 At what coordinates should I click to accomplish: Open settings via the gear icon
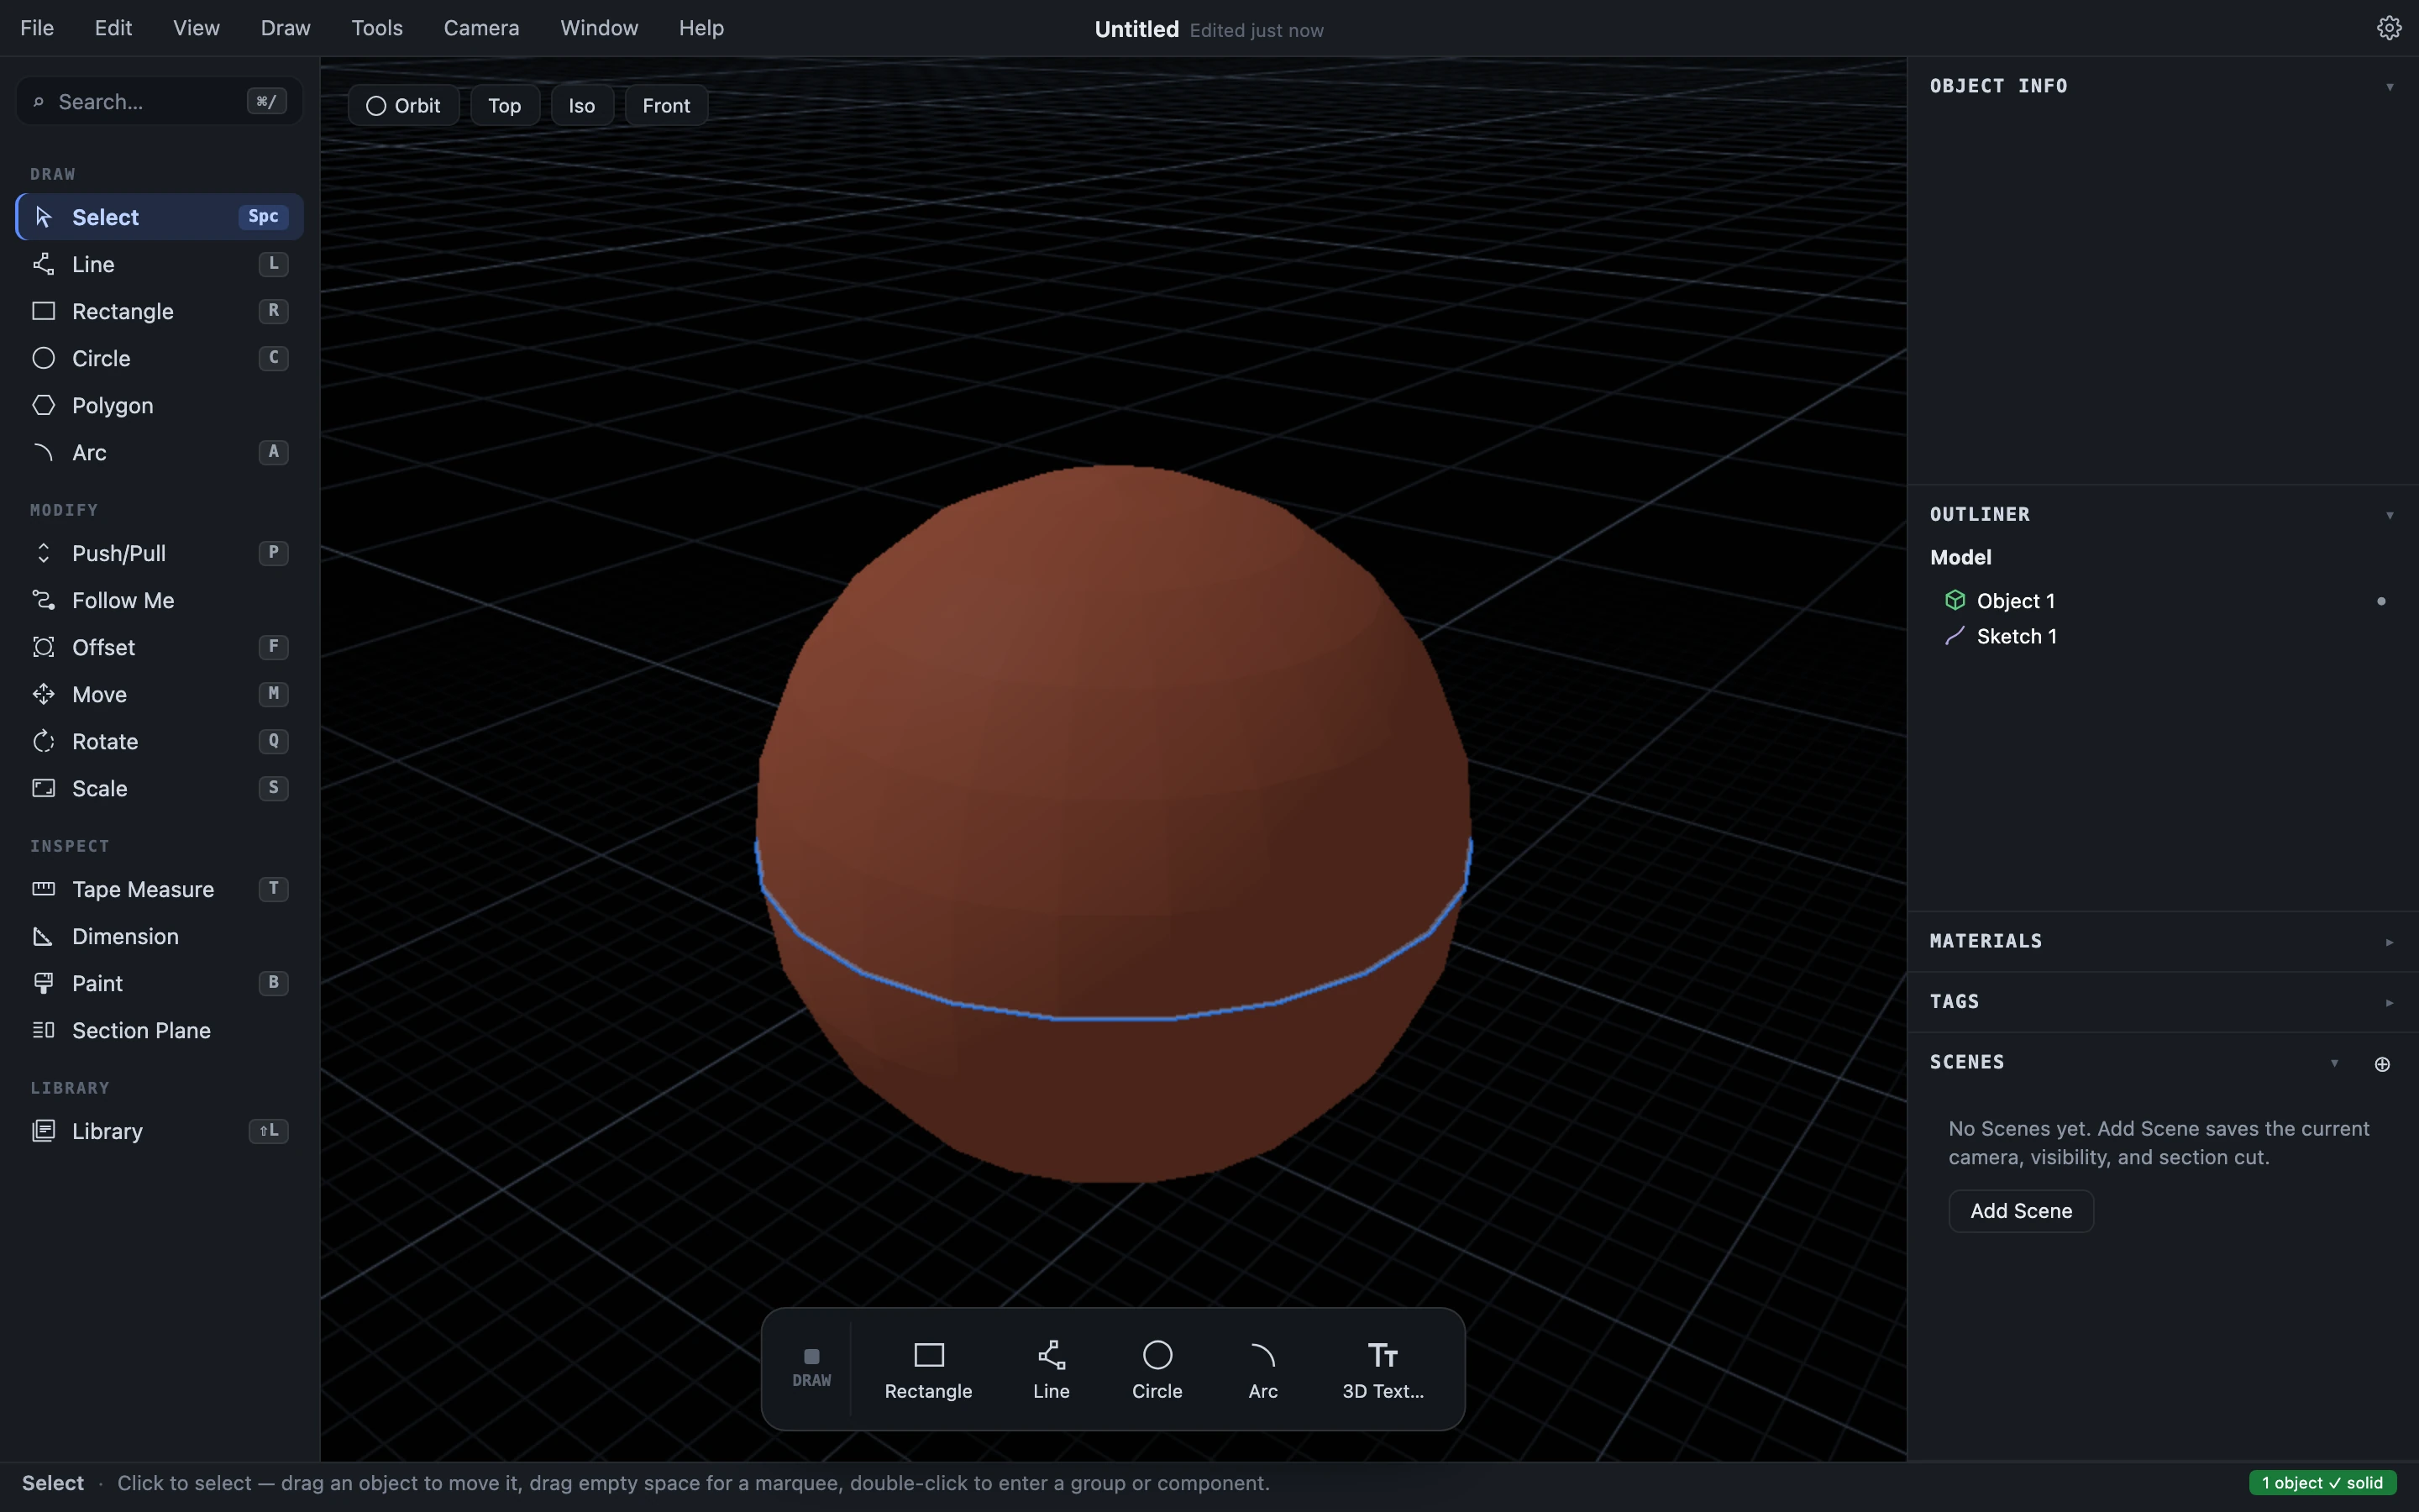[2389, 28]
